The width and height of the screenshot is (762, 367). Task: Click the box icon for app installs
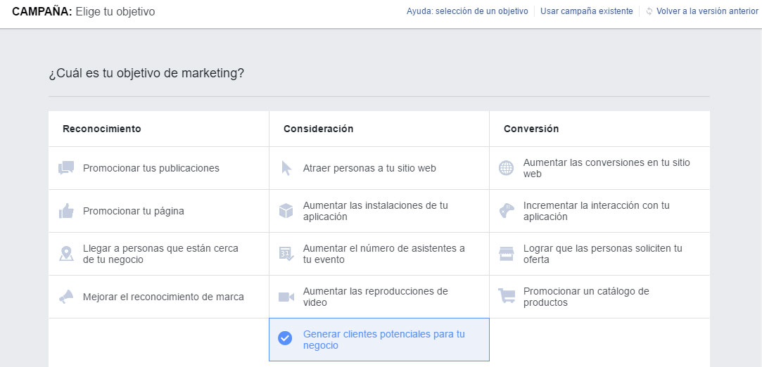[x=286, y=211]
